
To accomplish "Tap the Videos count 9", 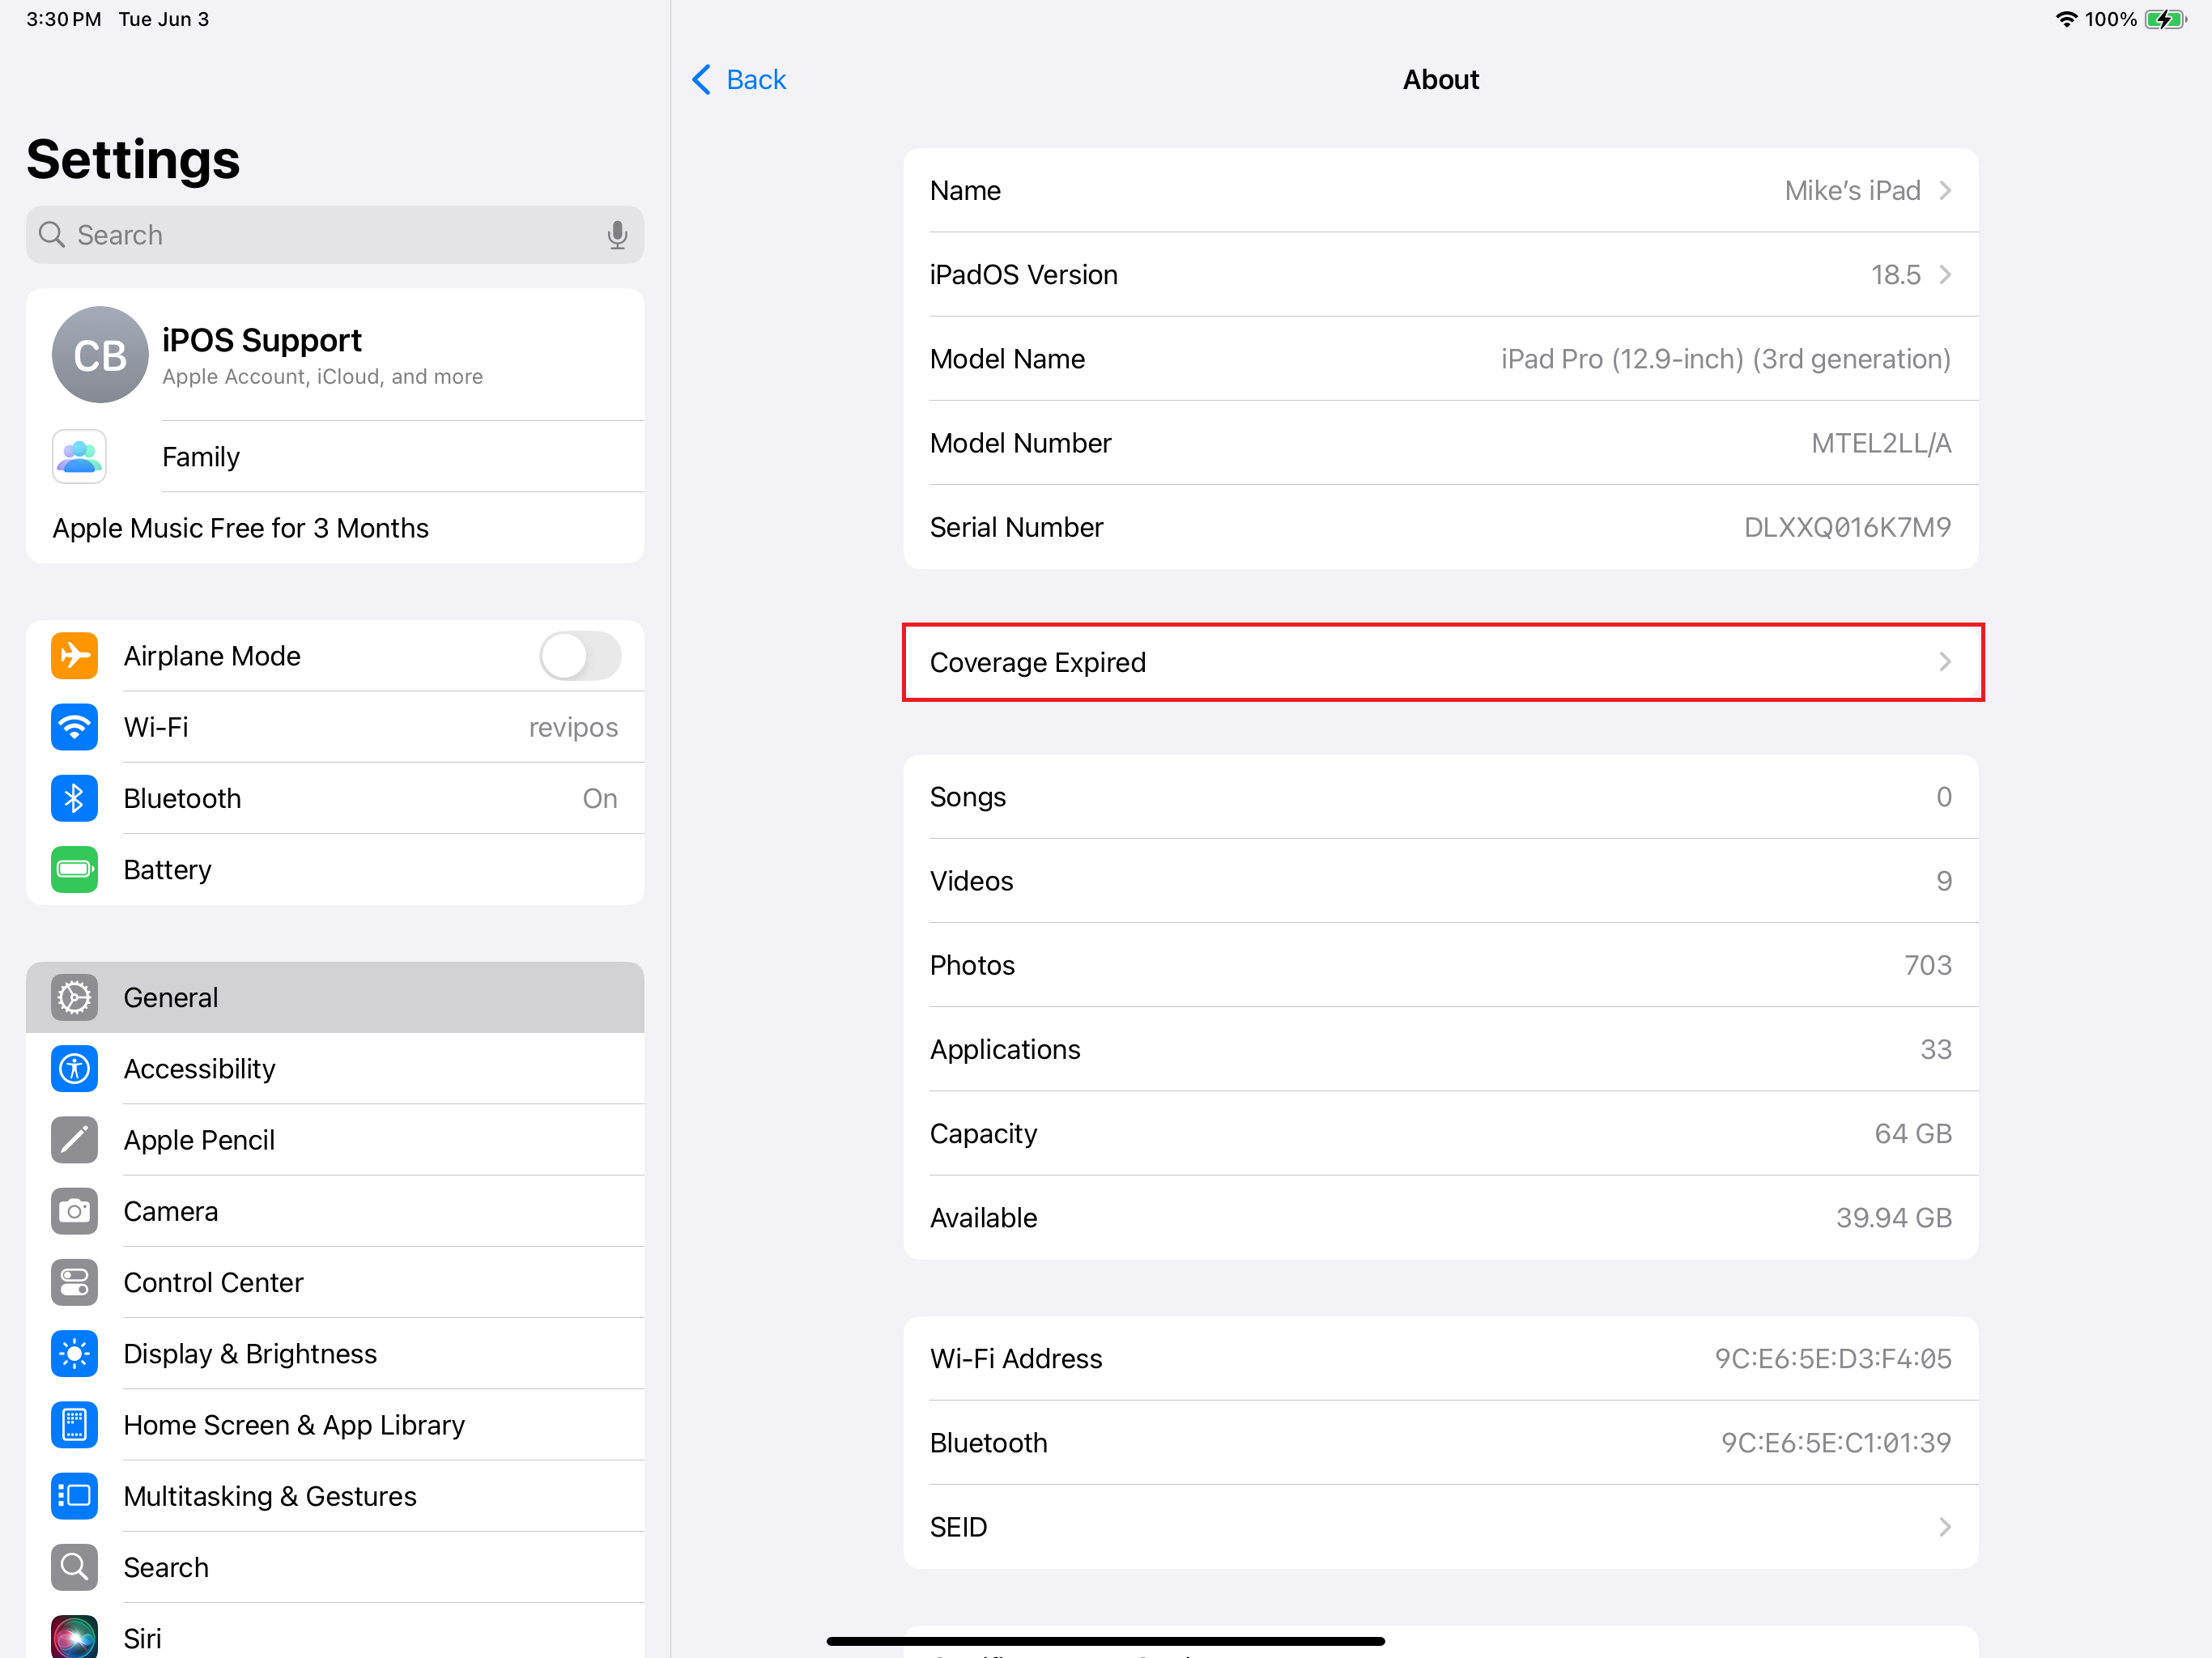I will click(1944, 881).
